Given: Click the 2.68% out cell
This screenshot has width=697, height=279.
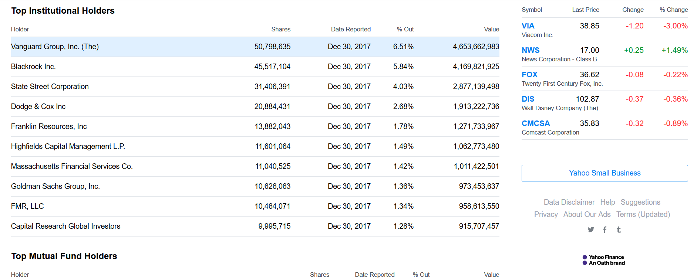Looking at the screenshot, I should tap(403, 106).
